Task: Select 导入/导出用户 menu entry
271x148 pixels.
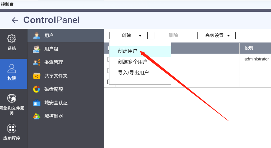Action: click(x=133, y=73)
